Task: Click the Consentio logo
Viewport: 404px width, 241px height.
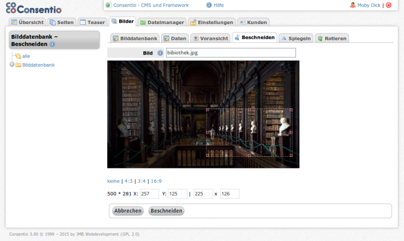Action: pyautogui.click(x=34, y=9)
